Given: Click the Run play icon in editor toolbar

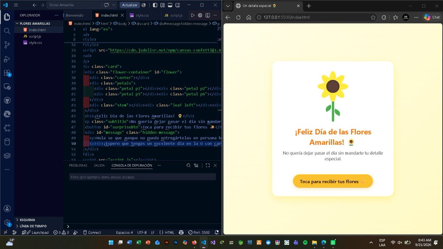Looking at the screenshot, I should pos(192,15).
